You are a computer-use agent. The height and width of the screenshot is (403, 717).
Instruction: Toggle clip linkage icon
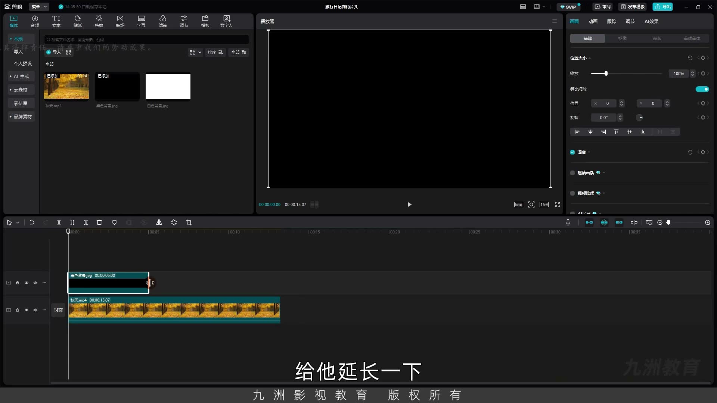pos(619,222)
